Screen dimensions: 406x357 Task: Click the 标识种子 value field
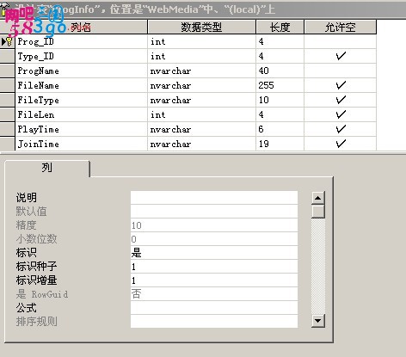[214, 267]
